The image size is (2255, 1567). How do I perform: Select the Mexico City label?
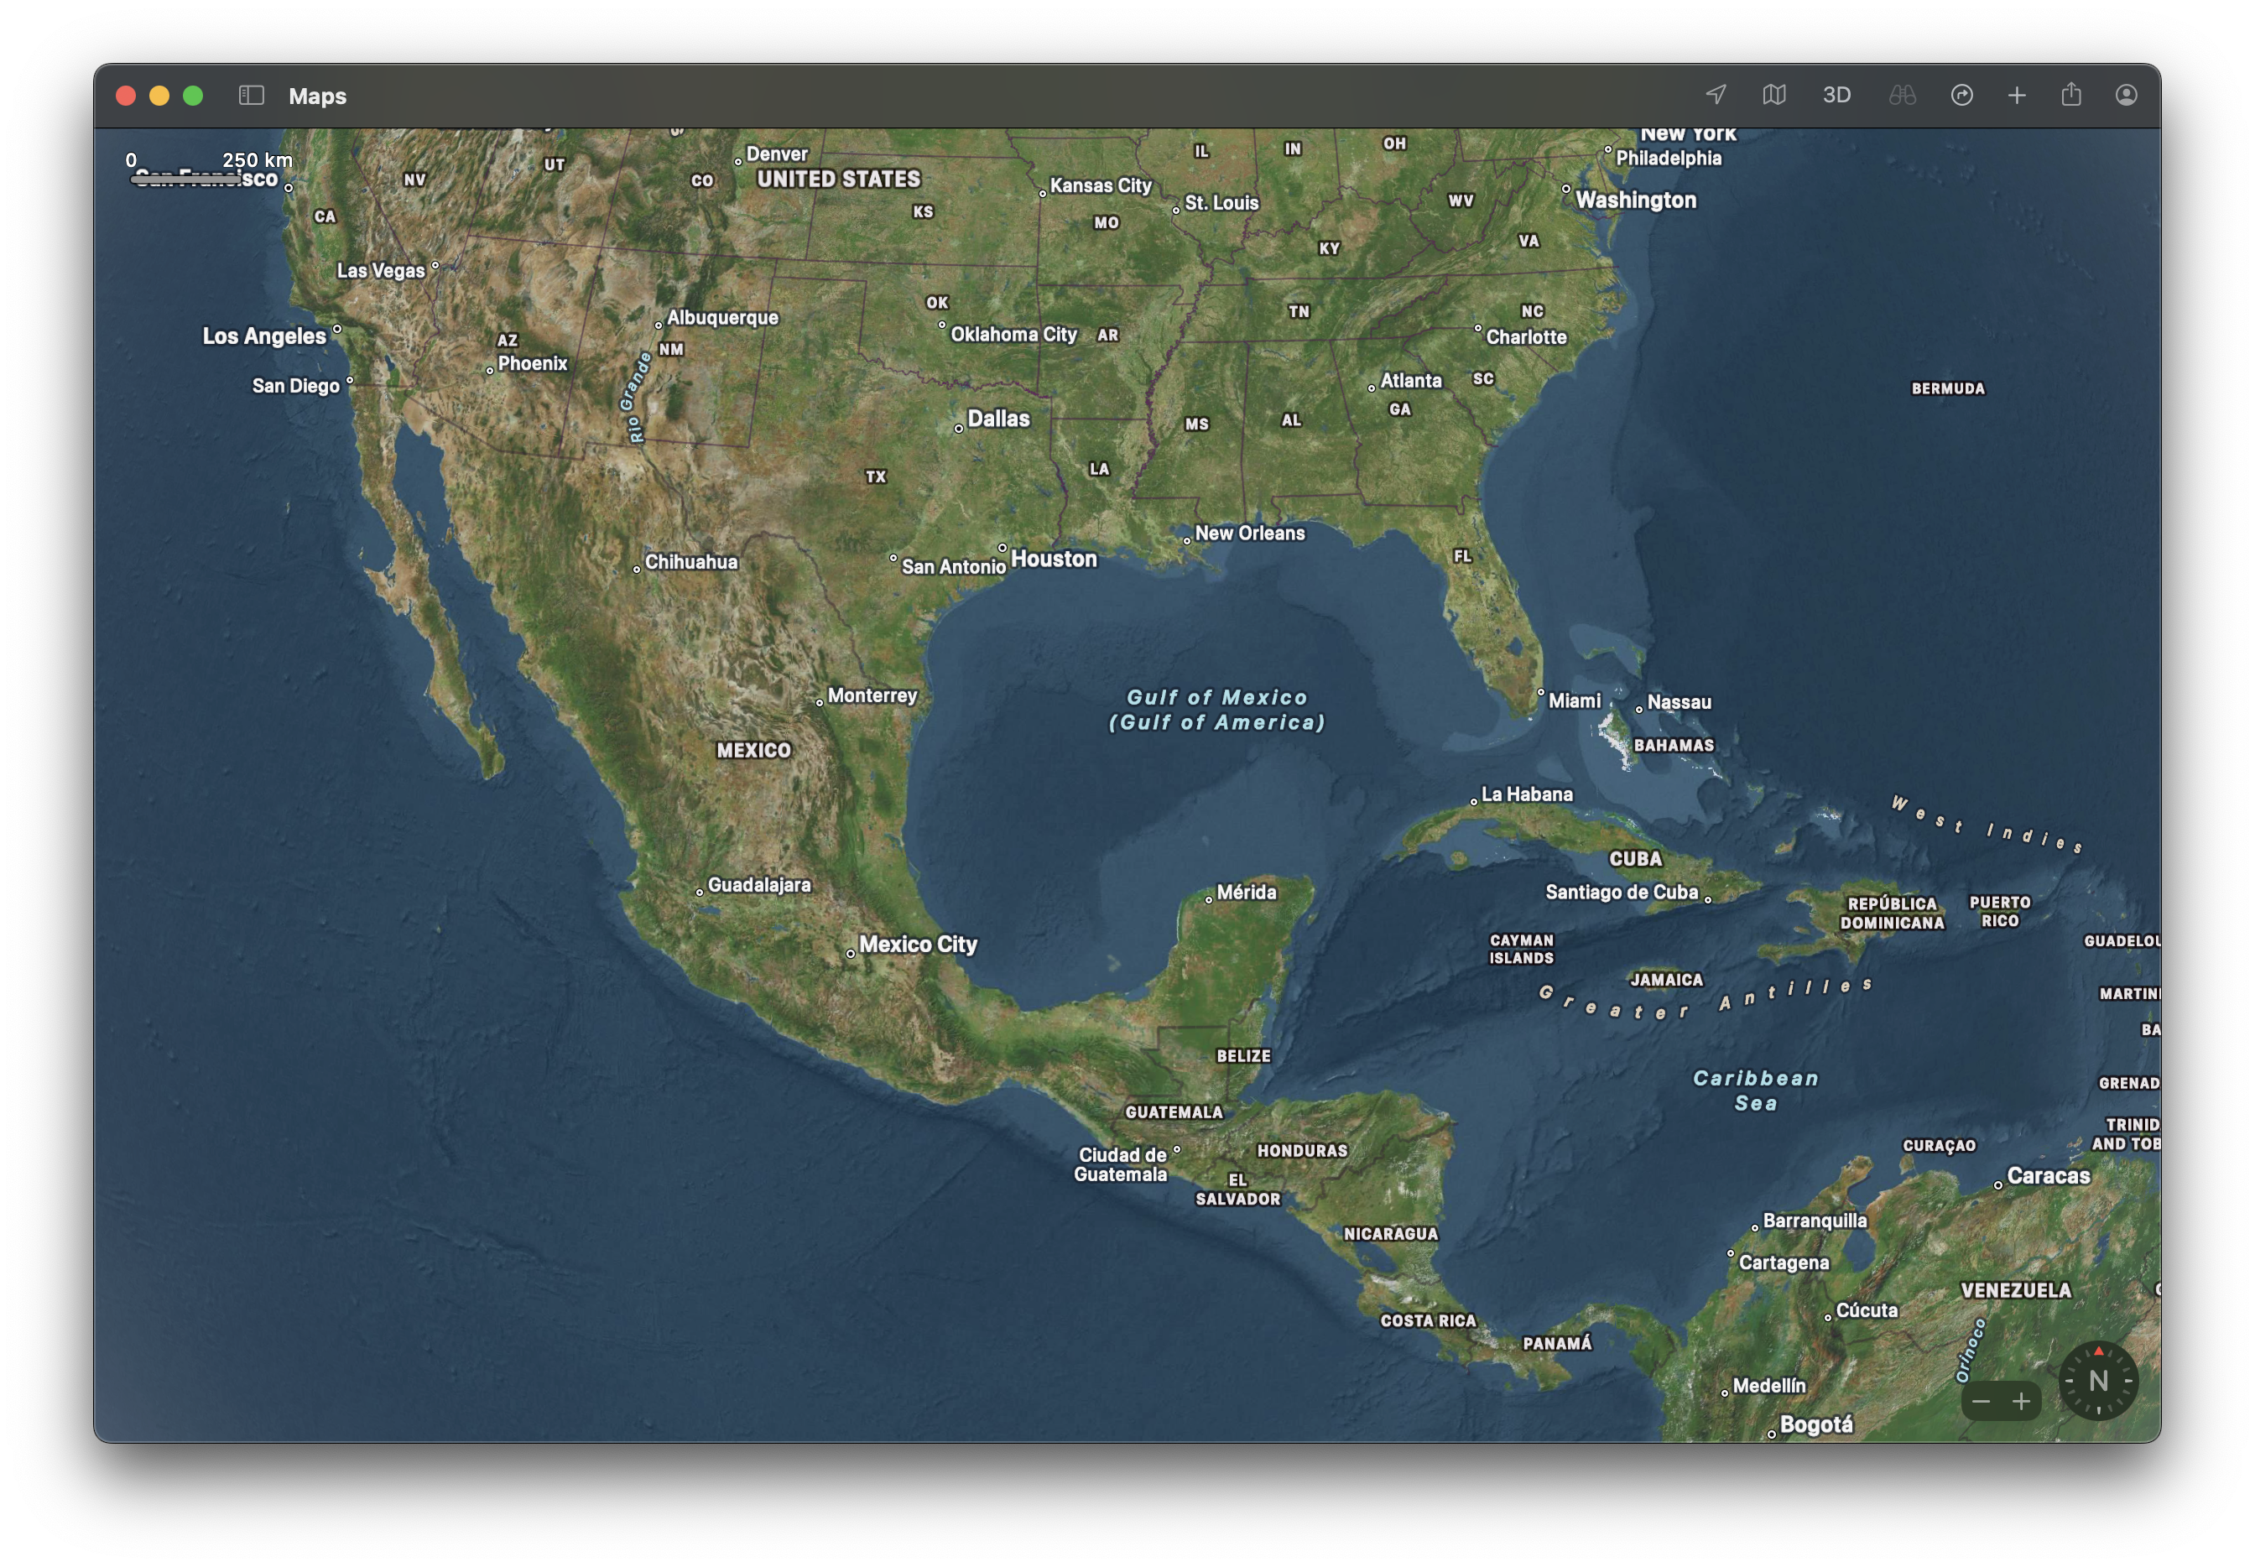[x=918, y=945]
